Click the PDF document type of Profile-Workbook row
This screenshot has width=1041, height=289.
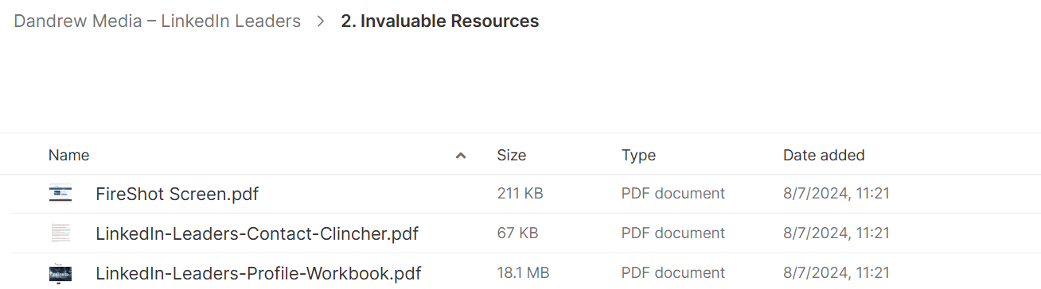click(x=673, y=272)
